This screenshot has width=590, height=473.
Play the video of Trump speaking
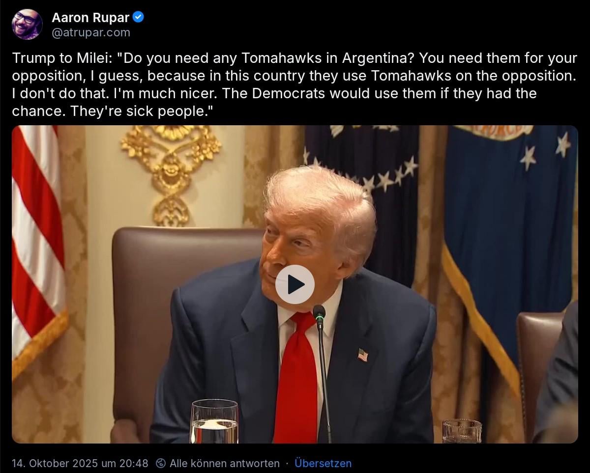[x=295, y=284]
